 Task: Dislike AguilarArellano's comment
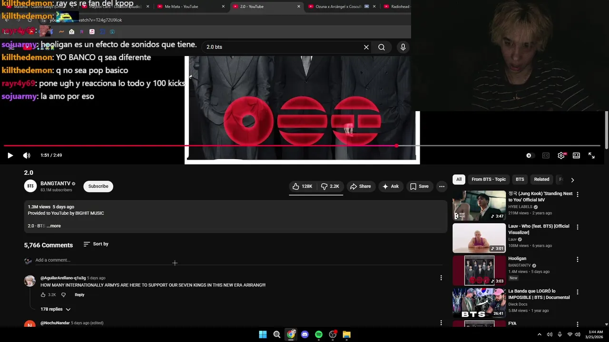tap(63, 295)
